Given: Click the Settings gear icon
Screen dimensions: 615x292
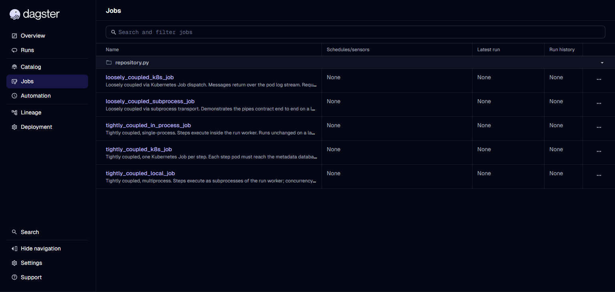Looking at the screenshot, I should click(x=14, y=263).
